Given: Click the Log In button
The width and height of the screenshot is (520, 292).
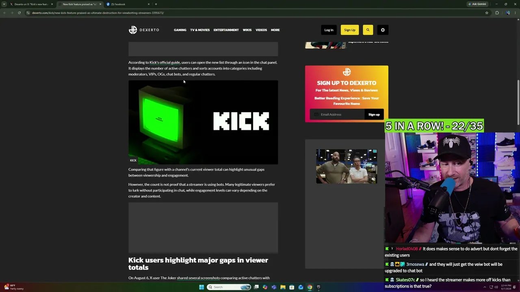Looking at the screenshot, I should pos(329,30).
